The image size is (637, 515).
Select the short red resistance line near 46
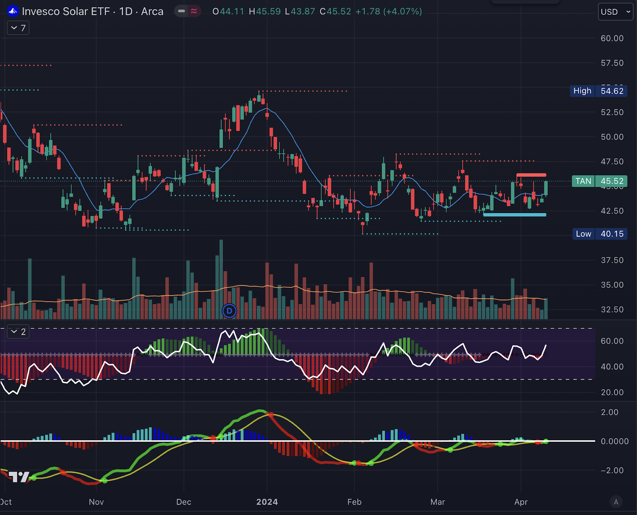[531, 175]
